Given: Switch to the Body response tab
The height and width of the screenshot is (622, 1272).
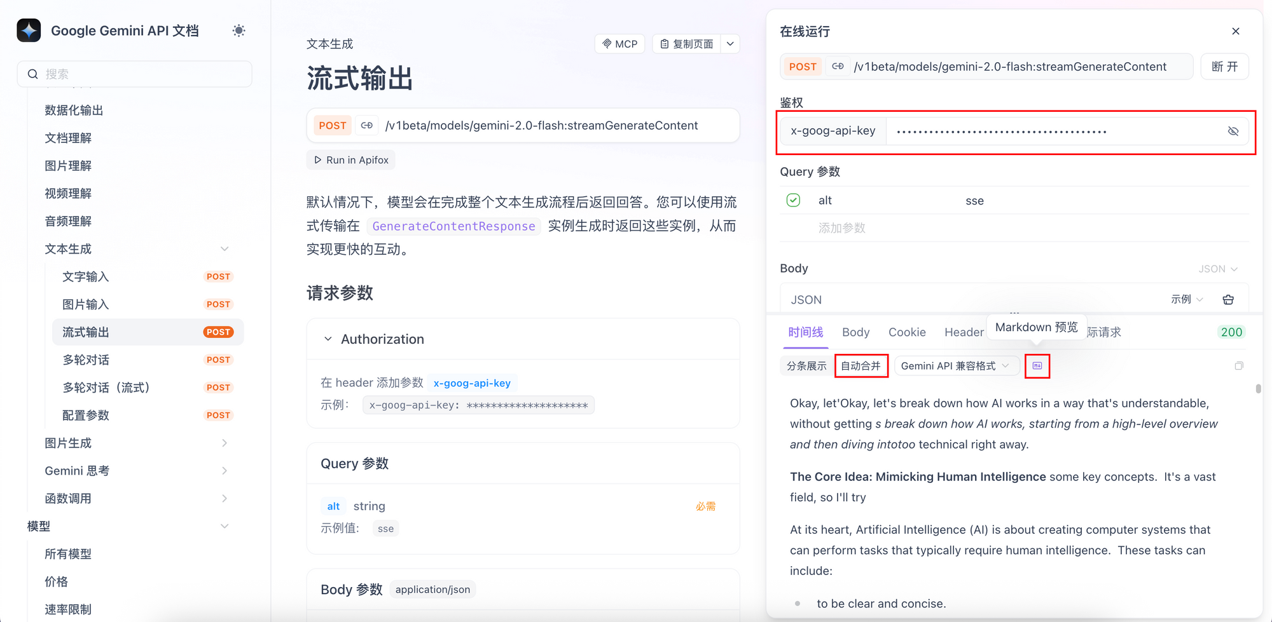Looking at the screenshot, I should (x=855, y=332).
